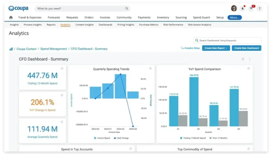Switch to Content Insights tab
272x154 pixels.
[x=84, y=25]
